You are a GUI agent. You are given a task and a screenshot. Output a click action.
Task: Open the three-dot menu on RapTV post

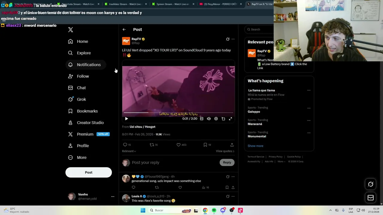point(233,39)
